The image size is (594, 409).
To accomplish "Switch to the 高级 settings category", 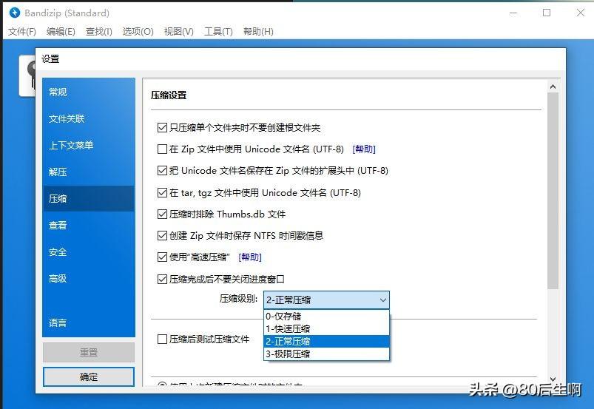I will [x=89, y=279].
